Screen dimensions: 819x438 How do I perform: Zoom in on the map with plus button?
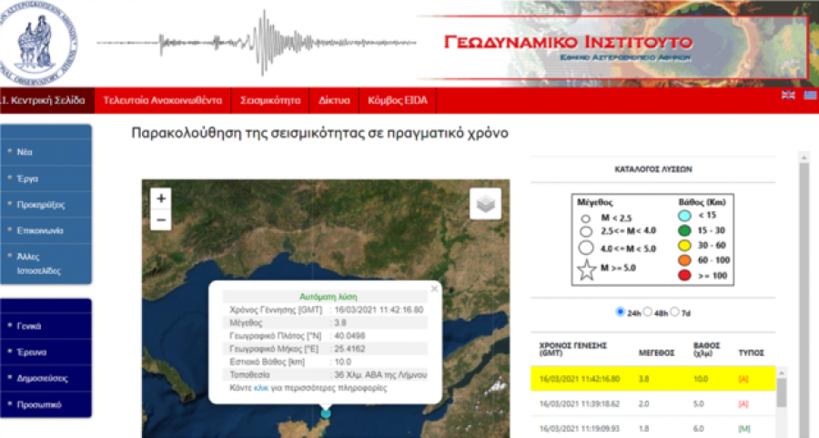click(161, 199)
